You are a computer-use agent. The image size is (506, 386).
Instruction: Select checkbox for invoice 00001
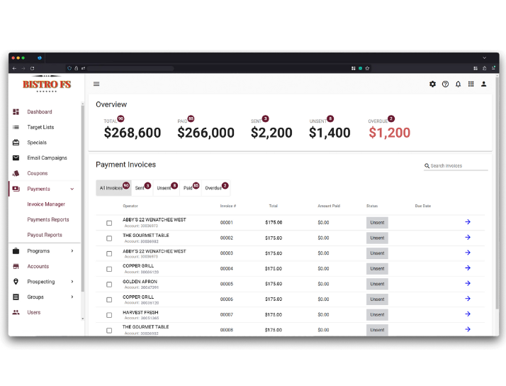[109, 223]
